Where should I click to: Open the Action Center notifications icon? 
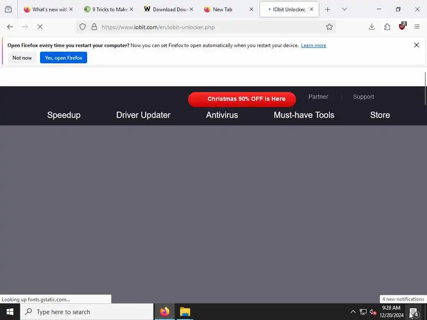tap(414, 312)
